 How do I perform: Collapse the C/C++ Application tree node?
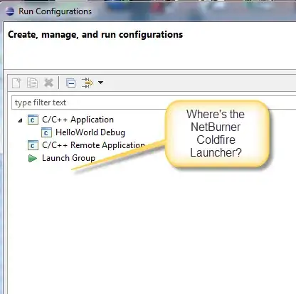[20, 120]
